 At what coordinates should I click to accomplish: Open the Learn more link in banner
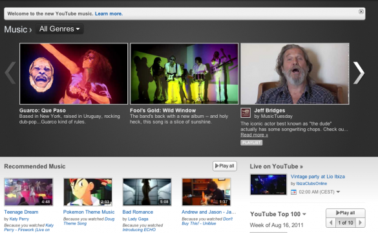109,14
